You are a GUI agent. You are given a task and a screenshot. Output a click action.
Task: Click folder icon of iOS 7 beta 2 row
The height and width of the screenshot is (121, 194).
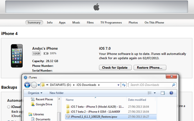tap(68, 112)
